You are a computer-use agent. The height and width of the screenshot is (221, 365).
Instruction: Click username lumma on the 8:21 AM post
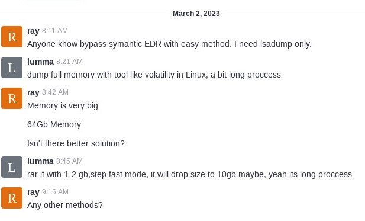(x=40, y=62)
